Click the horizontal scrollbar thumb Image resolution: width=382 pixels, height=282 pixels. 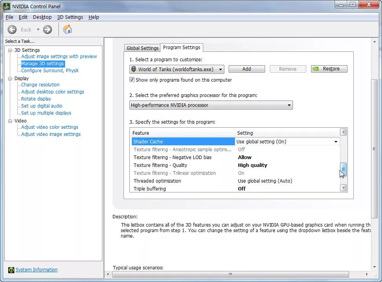point(231,274)
